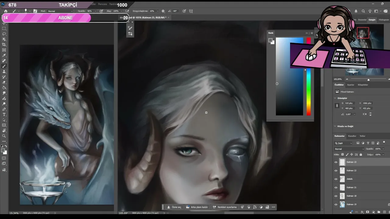Select the Rectangle shape tool
This screenshot has height=219, width=390.
pyautogui.click(x=4, y=125)
